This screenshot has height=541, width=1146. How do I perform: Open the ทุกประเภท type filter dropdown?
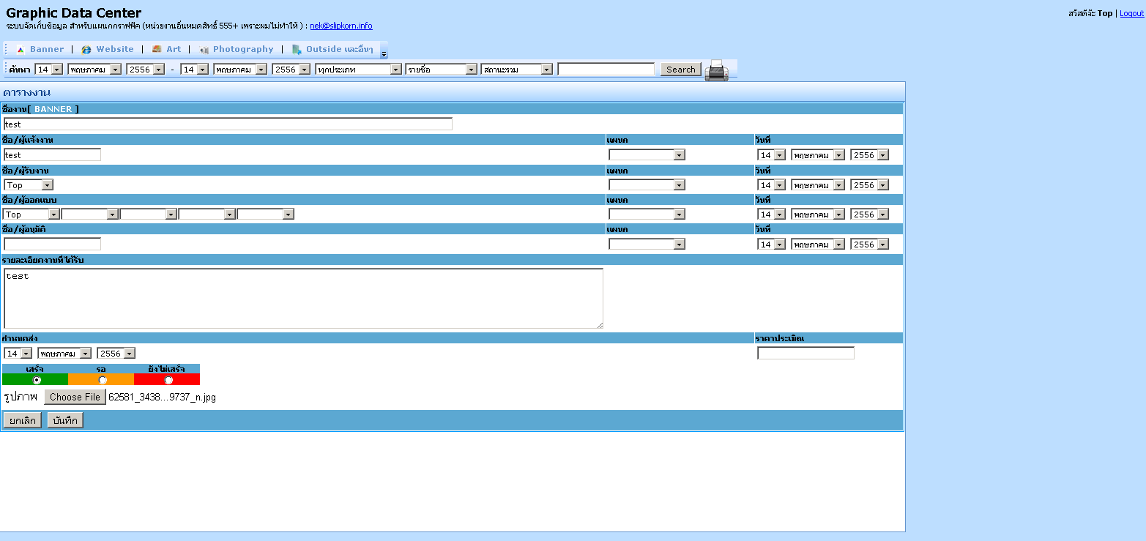[x=359, y=70]
